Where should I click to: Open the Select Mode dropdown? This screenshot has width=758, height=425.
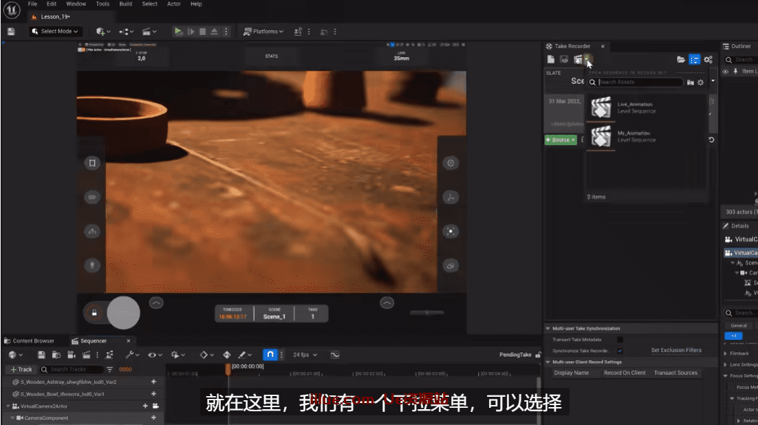[55, 32]
